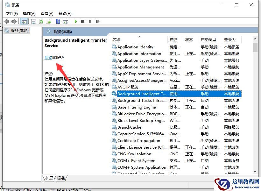
Task: Pause the service using the pause icon
Action: [x=90, y=21]
